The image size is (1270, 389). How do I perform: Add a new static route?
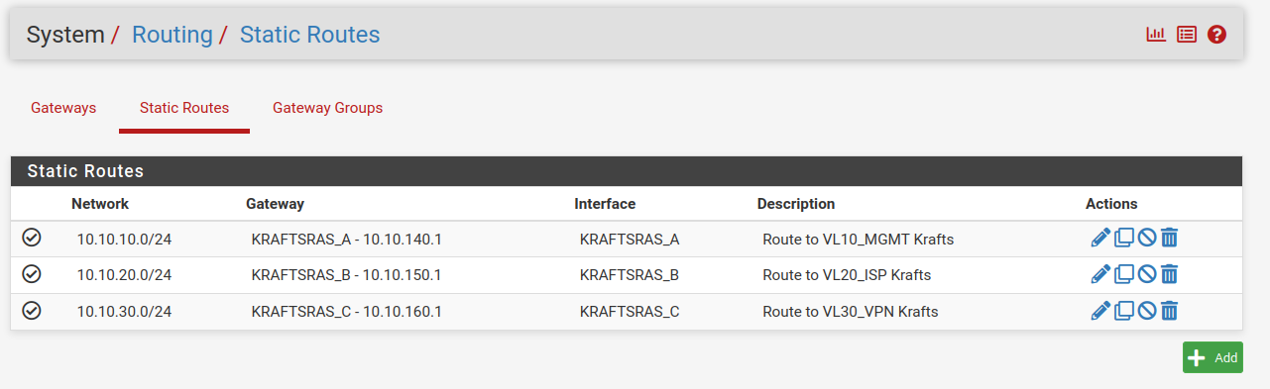1212,357
